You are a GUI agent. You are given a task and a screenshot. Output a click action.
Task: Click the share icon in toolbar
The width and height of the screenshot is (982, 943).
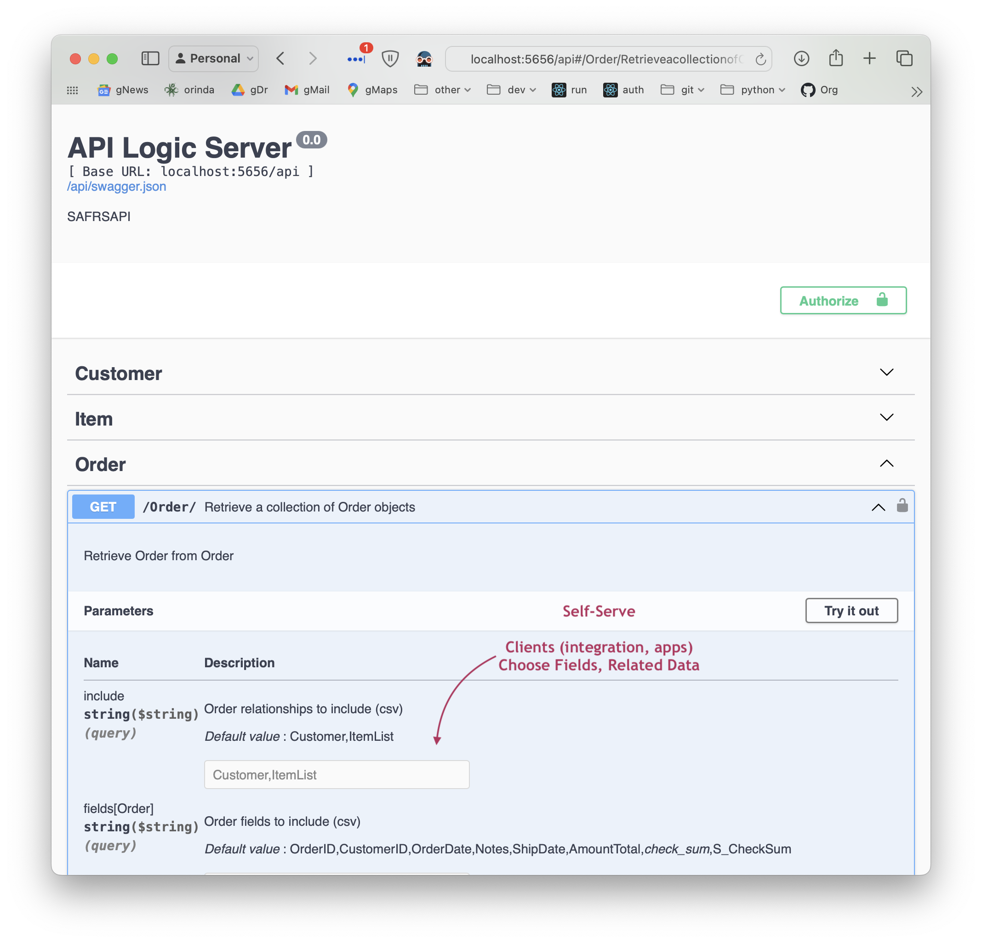point(836,58)
